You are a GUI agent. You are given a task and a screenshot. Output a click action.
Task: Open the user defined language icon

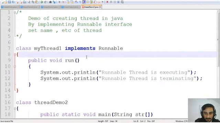point(88,2)
